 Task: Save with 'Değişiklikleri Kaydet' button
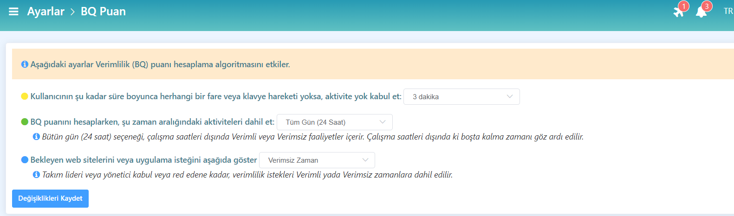click(50, 198)
